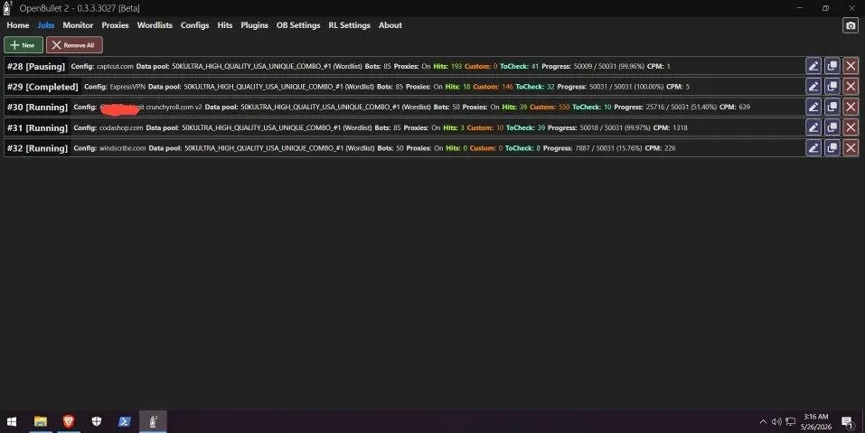Click the 'windscribe.com' config text

point(122,148)
